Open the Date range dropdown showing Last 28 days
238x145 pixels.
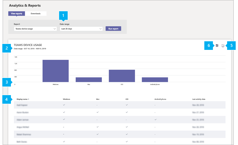[x=81, y=29]
